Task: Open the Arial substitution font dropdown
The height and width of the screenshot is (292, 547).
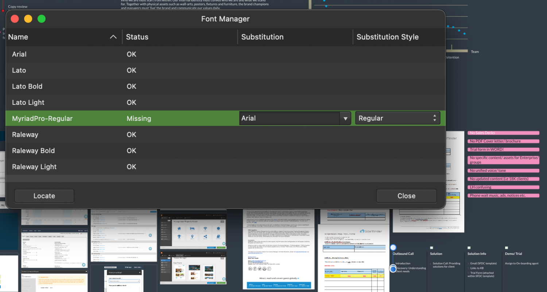Action: tap(345, 118)
